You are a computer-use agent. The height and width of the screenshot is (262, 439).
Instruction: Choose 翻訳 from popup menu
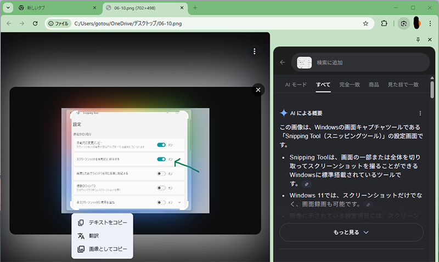103,236
